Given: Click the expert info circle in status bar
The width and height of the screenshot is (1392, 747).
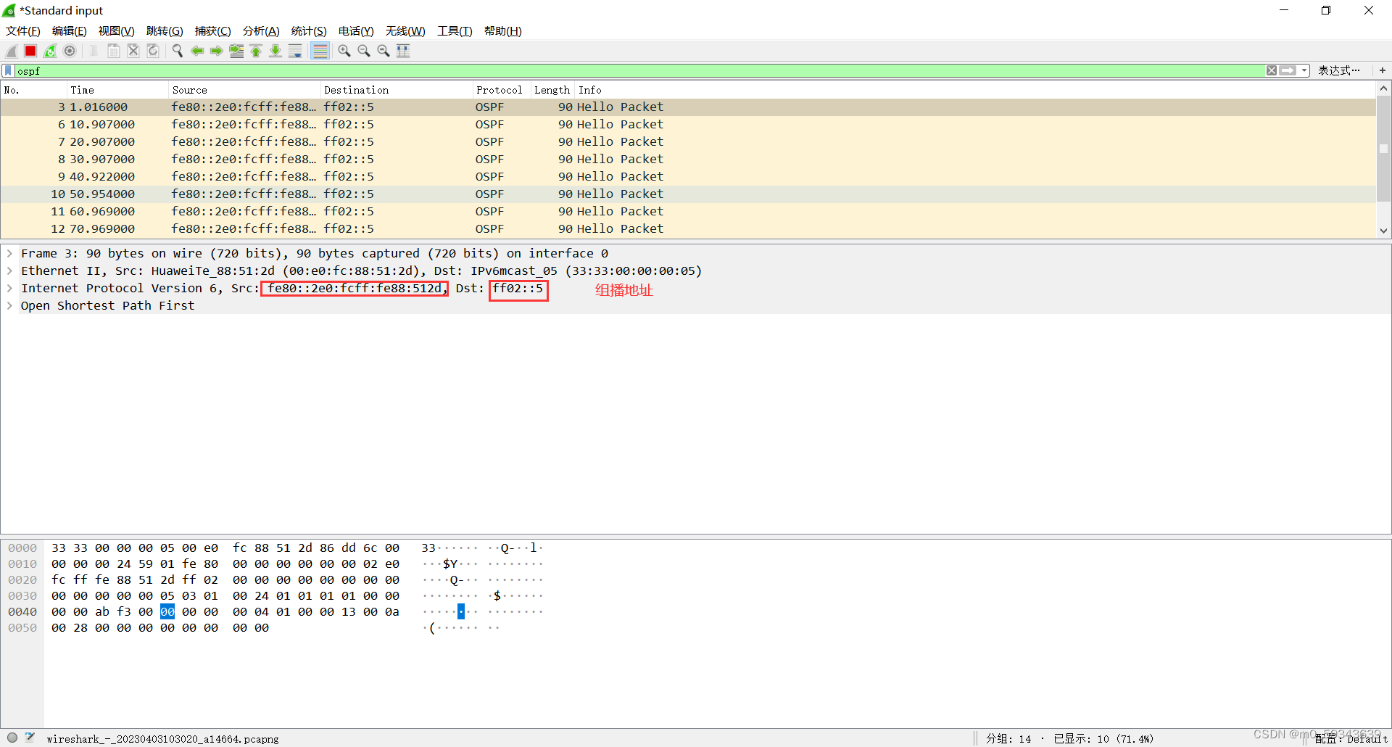Looking at the screenshot, I should pyautogui.click(x=11, y=737).
